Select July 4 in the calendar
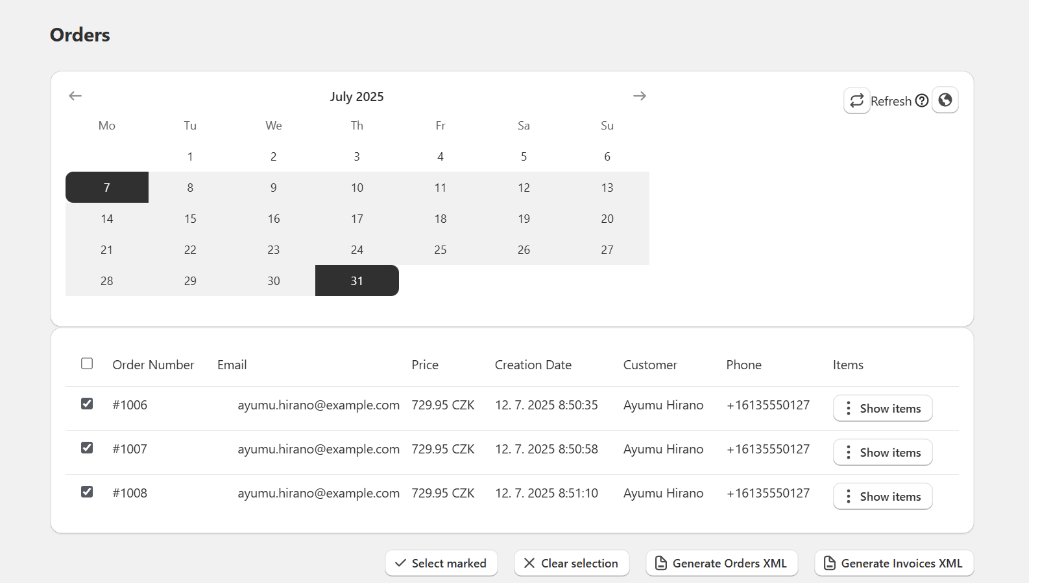This screenshot has width=1038, height=583. click(x=441, y=156)
